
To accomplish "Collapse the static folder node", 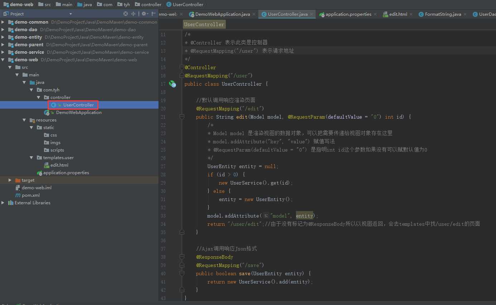I will pyautogui.click(x=31, y=128).
